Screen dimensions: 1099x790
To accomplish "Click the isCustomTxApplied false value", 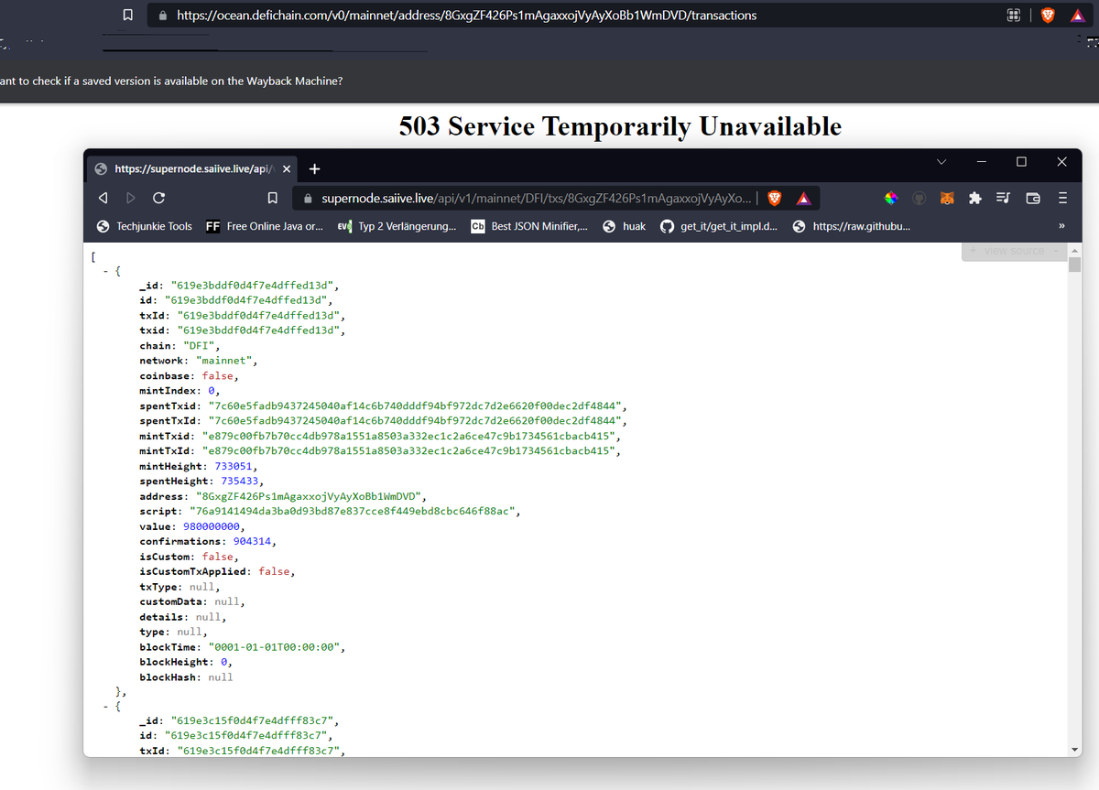I will 274,571.
